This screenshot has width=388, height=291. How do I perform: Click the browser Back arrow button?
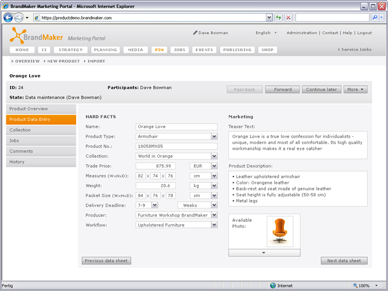click(8, 17)
